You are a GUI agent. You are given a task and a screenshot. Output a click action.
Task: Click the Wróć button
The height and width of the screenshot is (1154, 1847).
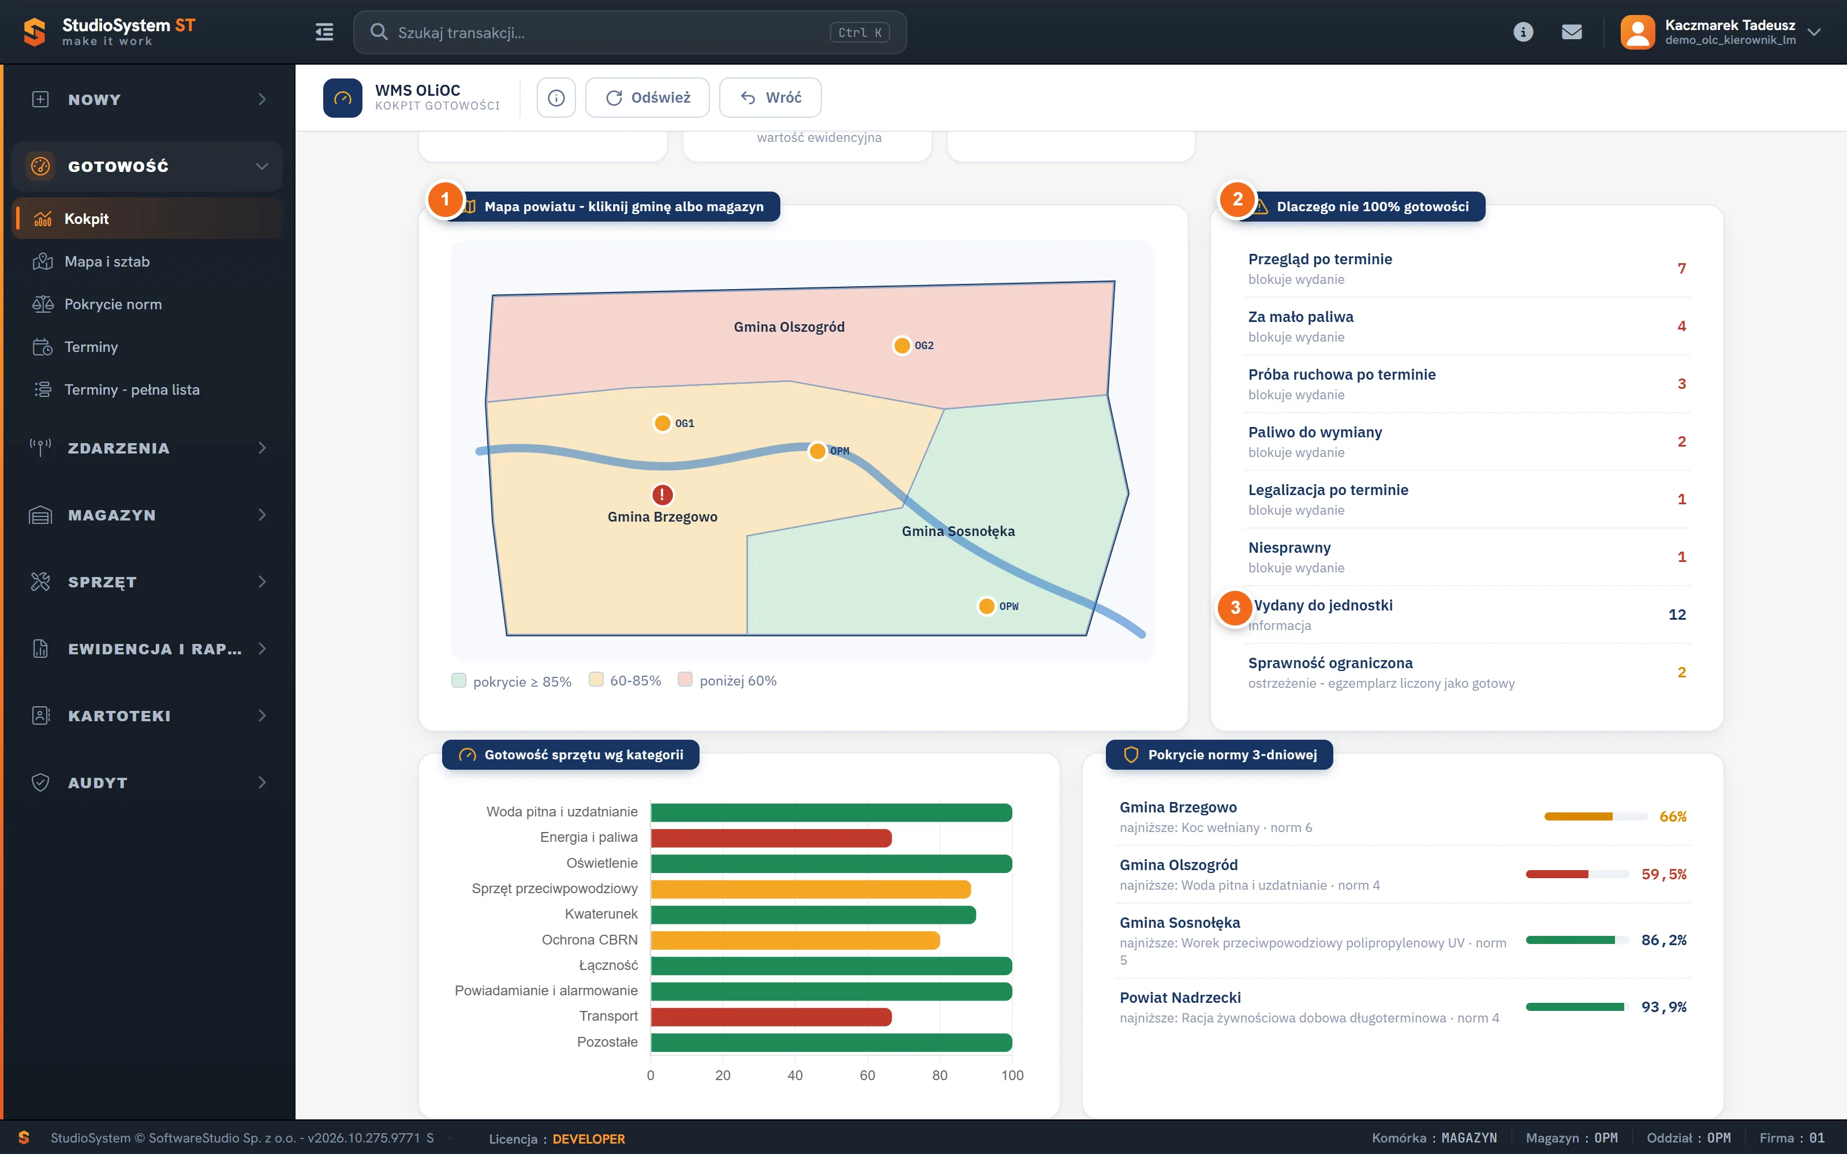tap(770, 98)
